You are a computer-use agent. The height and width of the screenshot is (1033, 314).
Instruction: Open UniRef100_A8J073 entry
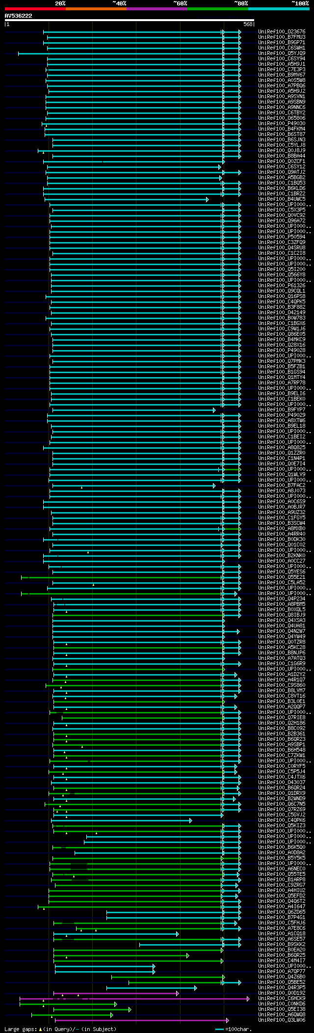pos(282,490)
